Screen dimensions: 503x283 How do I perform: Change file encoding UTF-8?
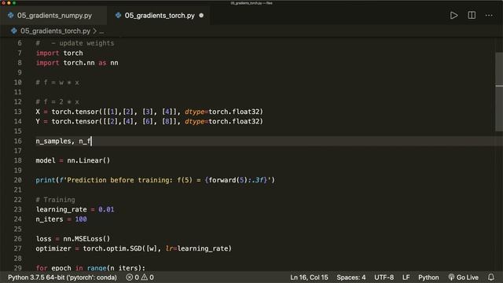pyautogui.click(x=384, y=277)
